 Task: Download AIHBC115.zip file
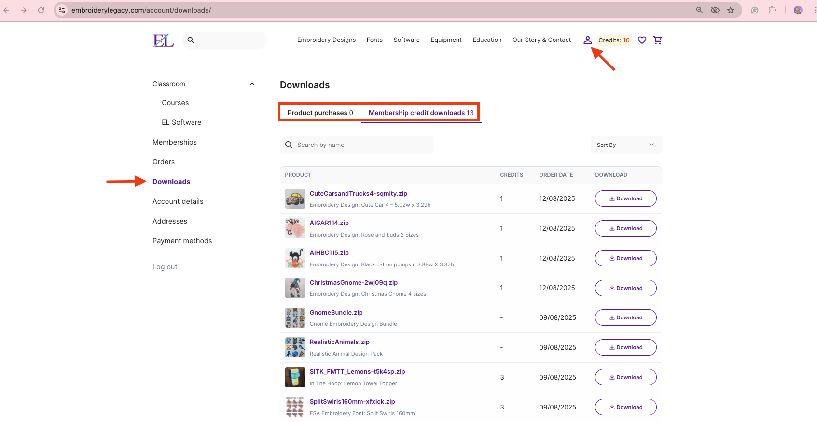pos(625,258)
